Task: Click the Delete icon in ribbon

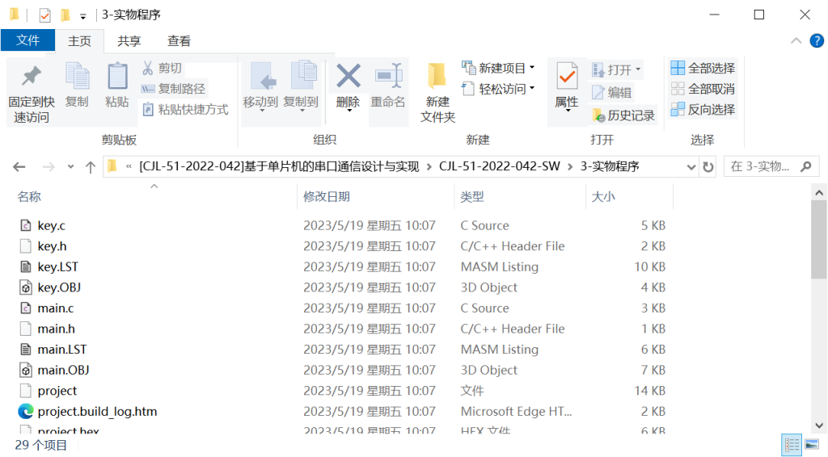Action: click(348, 77)
